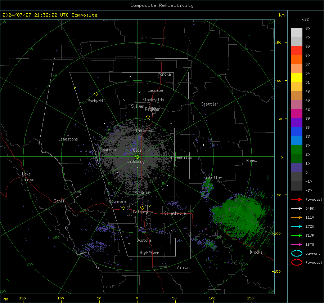Click the Ponoka town label

164,75
